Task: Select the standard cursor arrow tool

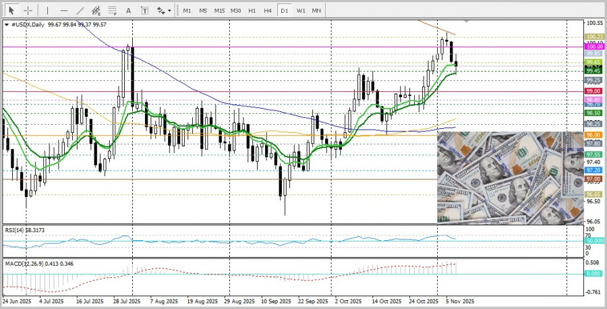Action: pos(11,11)
